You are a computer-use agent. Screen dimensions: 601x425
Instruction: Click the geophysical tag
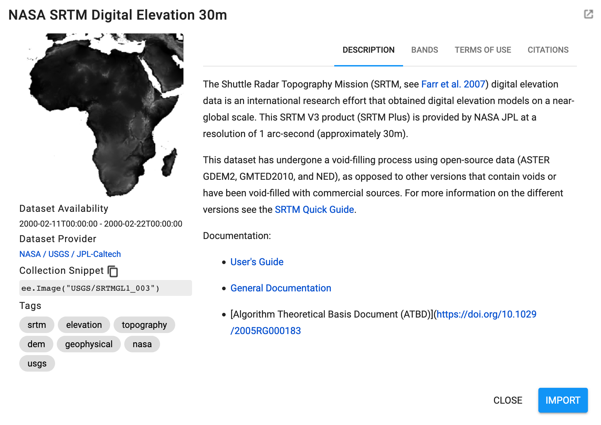[89, 344]
